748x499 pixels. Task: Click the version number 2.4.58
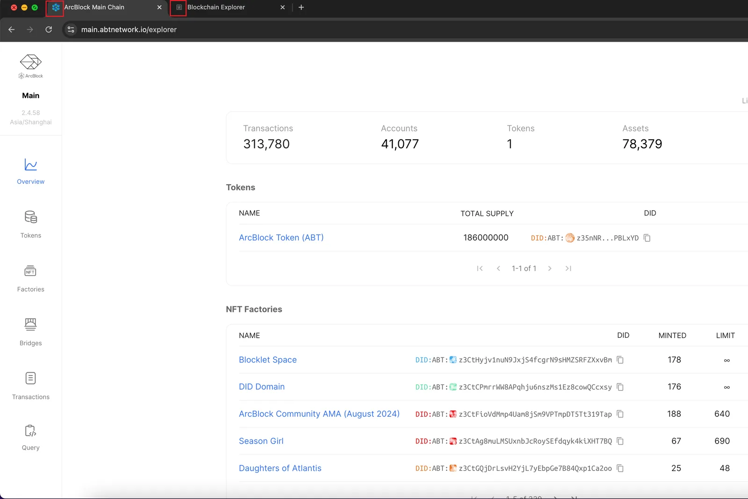pyautogui.click(x=31, y=113)
